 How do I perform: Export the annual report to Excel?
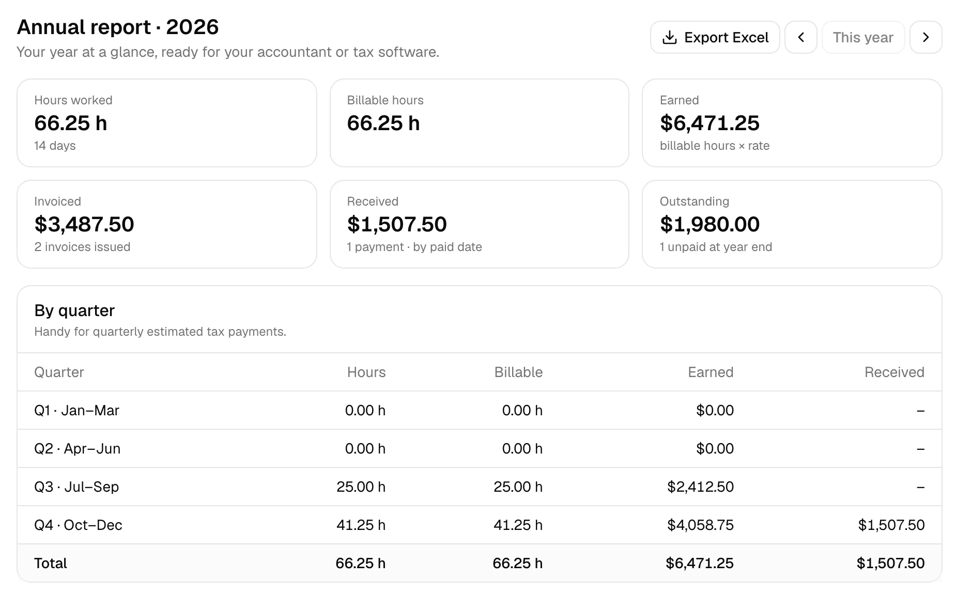pos(715,37)
